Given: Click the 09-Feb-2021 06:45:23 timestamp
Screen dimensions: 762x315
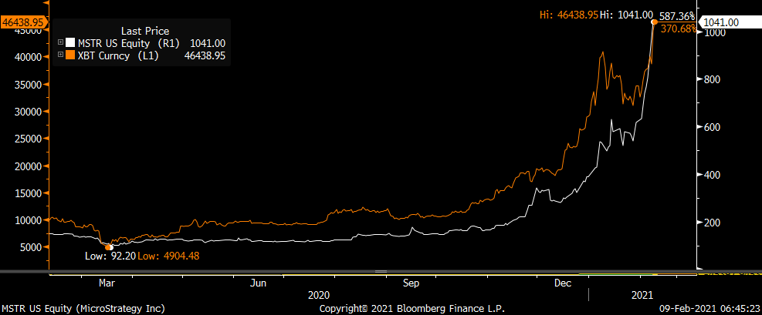Looking at the screenshot, I should click(710, 309).
